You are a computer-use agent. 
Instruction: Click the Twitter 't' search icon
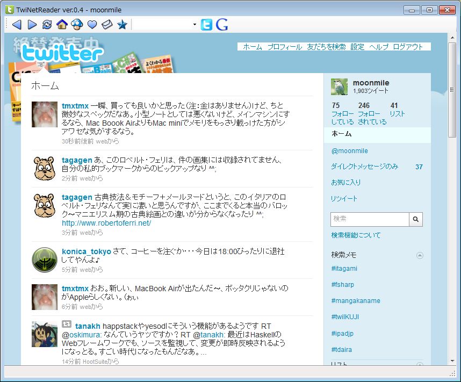206,25
